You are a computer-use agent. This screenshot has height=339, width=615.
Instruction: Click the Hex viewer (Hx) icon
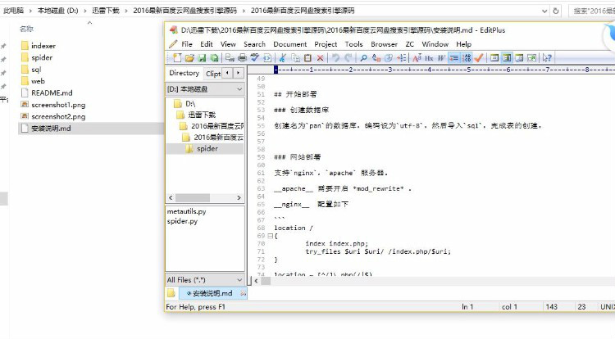(429, 58)
